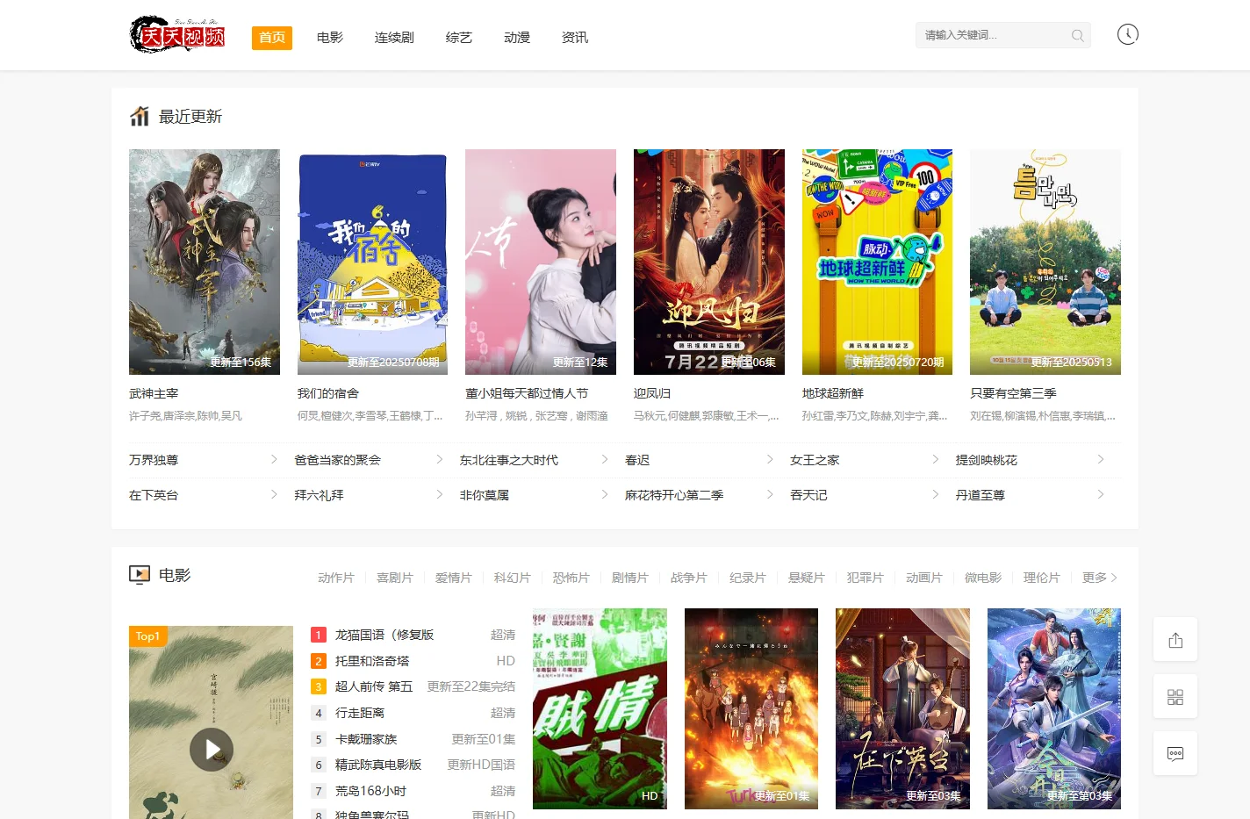The width and height of the screenshot is (1250, 819).
Task: Click the 电影 section play icon
Action: 140,575
